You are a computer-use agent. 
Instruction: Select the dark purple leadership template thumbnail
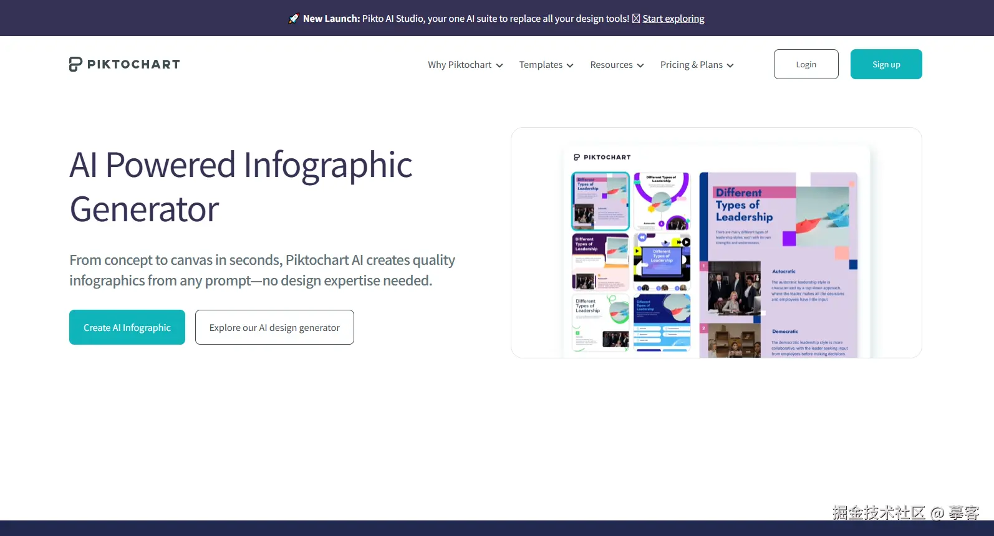[x=601, y=262]
